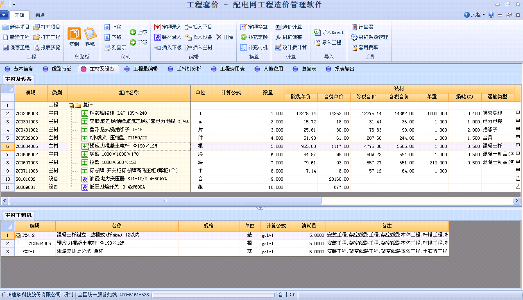The width and height of the screenshot is (523, 300).
Task: Click 造价计算 cost calculation icon
Action: coord(278,27)
